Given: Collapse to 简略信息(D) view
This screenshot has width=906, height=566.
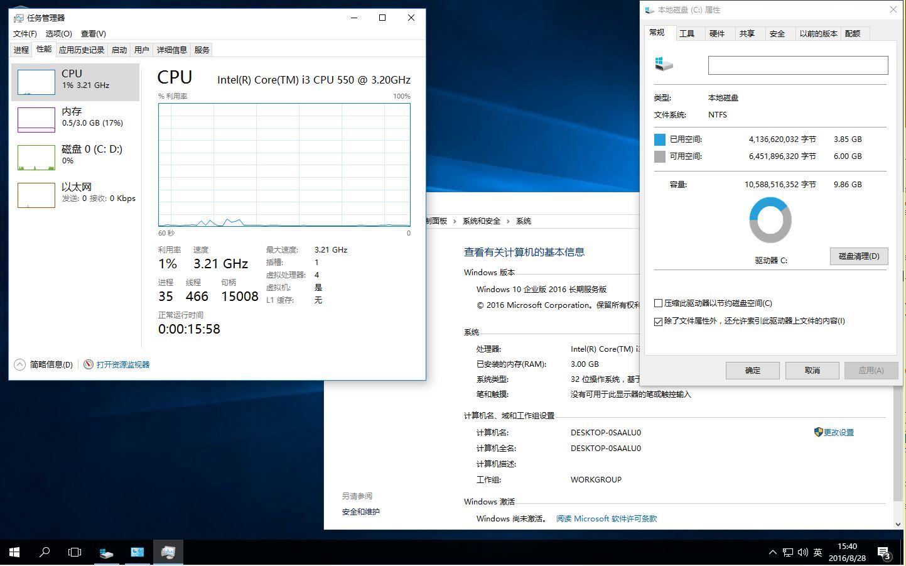Looking at the screenshot, I should click(x=43, y=364).
